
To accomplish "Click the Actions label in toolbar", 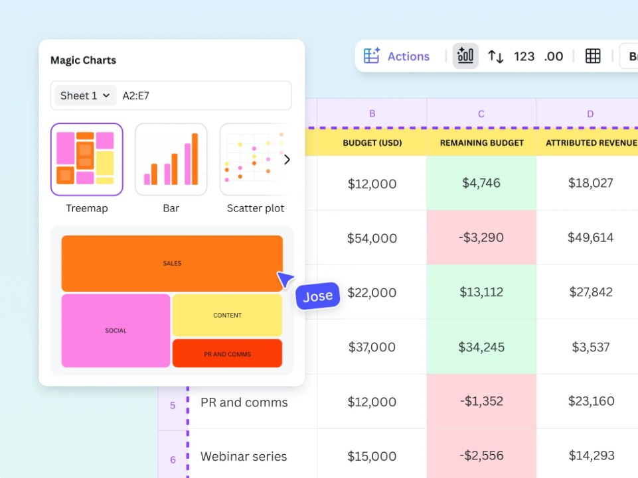I will pos(408,56).
